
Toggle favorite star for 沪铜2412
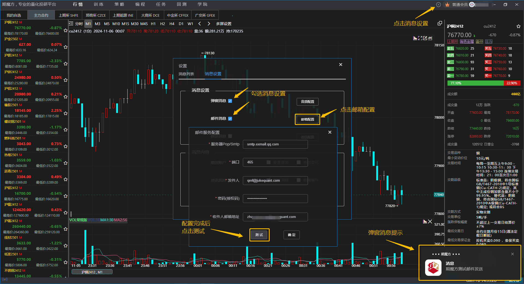[x=66, y=31]
